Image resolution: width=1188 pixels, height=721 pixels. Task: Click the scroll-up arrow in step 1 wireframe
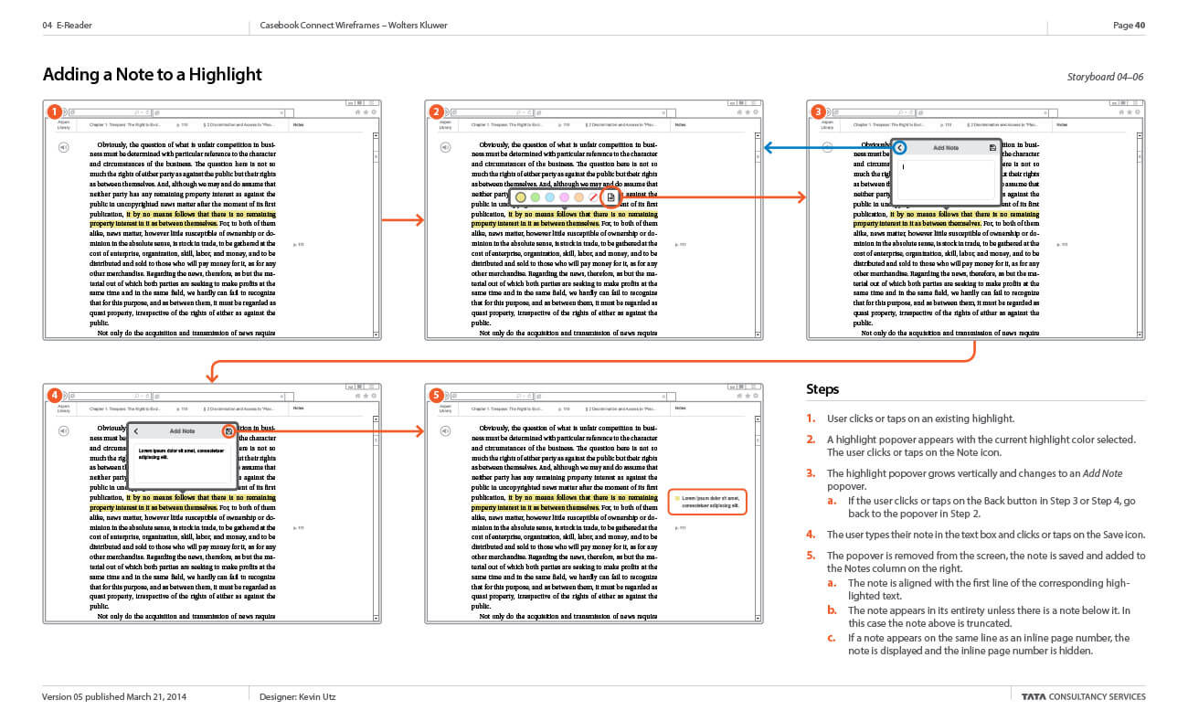point(376,135)
